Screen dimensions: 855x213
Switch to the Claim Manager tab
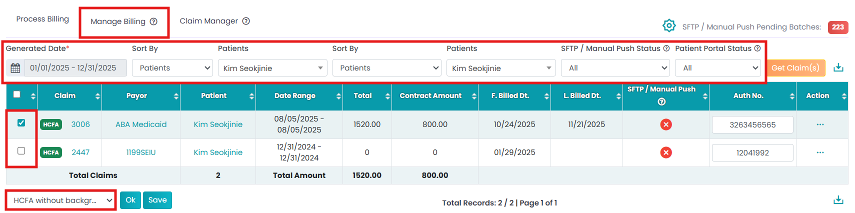pyautogui.click(x=208, y=21)
